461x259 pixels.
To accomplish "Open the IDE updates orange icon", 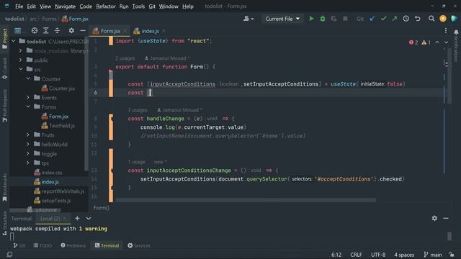I will pyautogui.click(x=443, y=19).
